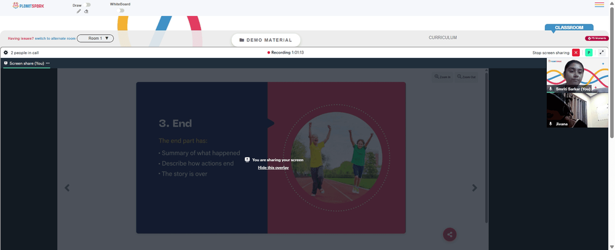Click Zoom In button

[x=442, y=78]
